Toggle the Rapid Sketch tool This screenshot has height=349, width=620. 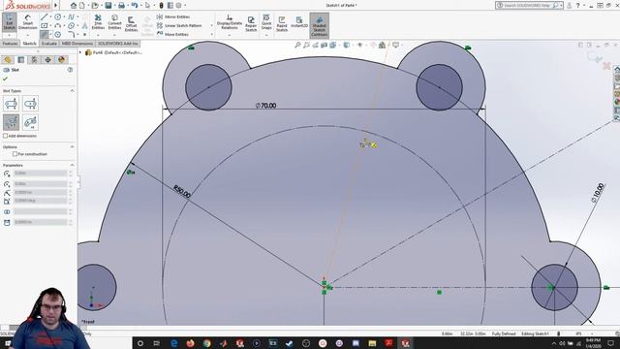(282, 23)
